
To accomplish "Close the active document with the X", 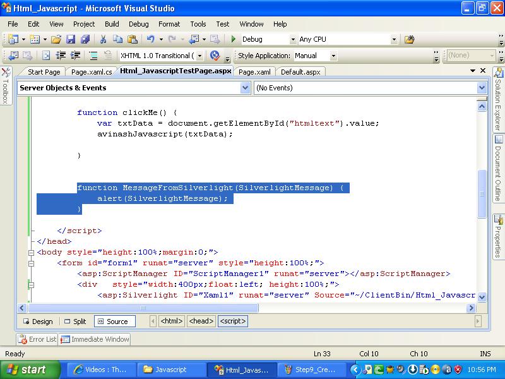I will (482, 71).
